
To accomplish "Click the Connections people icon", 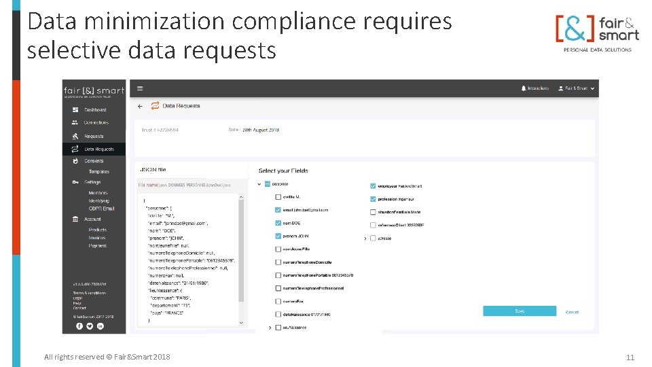I will tap(75, 122).
